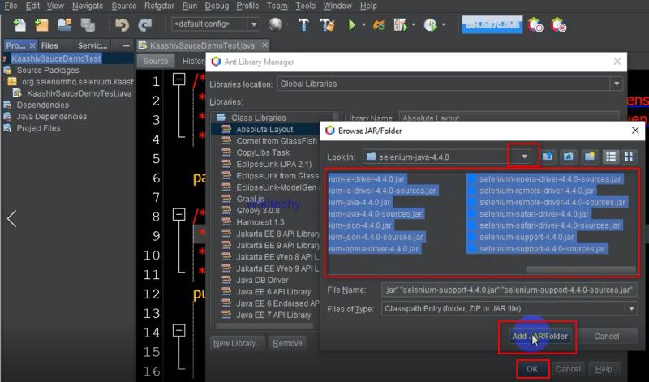Open the Libraries location dropdown
Viewport: 649px width, 382px height.
[x=617, y=84]
